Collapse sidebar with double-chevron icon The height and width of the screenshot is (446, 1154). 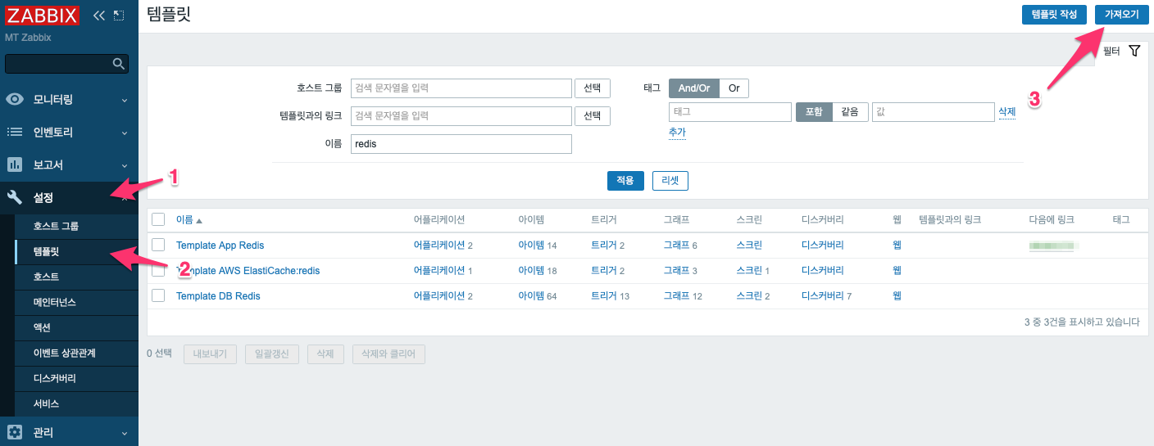99,15
